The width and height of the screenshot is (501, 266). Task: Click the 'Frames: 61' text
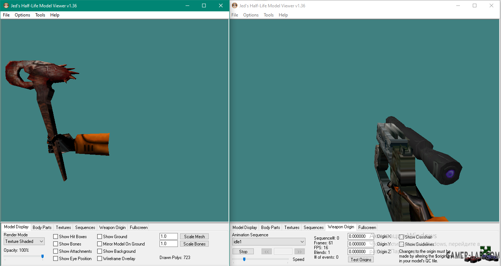click(323, 243)
